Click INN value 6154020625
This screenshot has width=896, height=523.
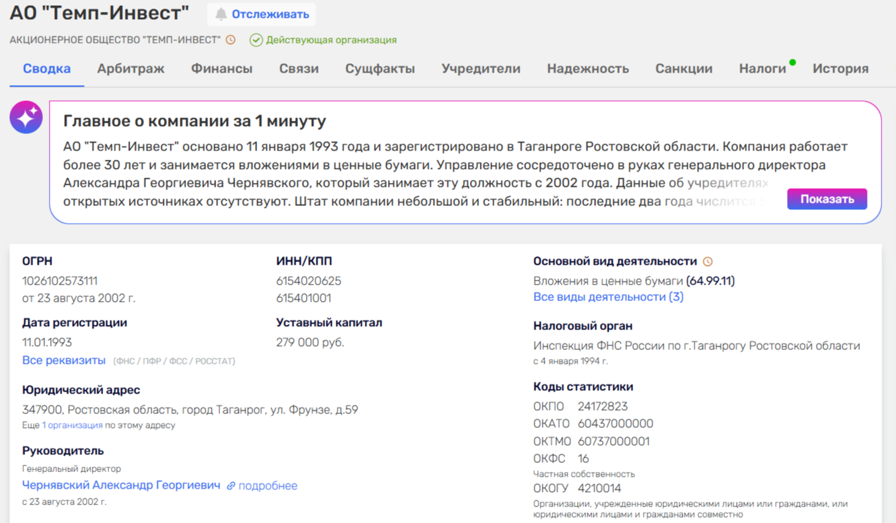[309, 281]
